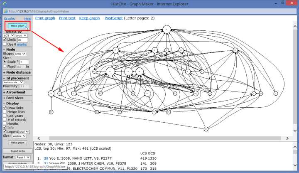299x173 pixels.
Task: Click the Yoo E, 2008, NANO LETT entry
Action: (81, 158)
